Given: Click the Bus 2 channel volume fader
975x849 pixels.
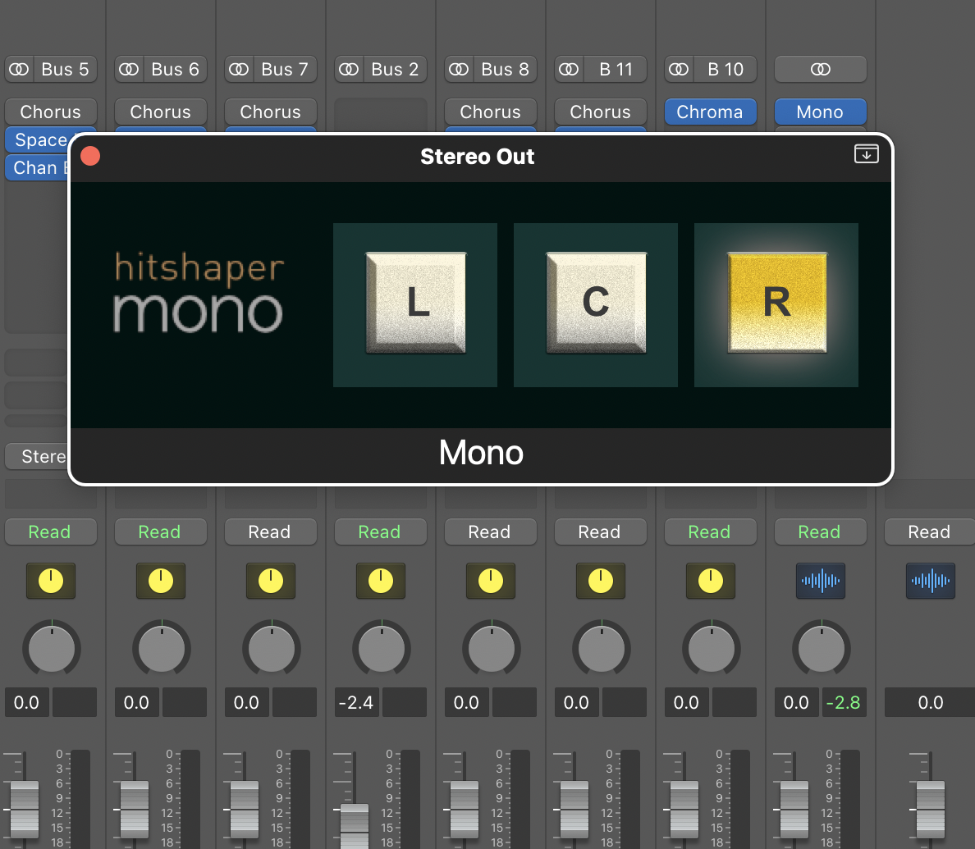Looking at the screenshot, I should tap(355, 823).
